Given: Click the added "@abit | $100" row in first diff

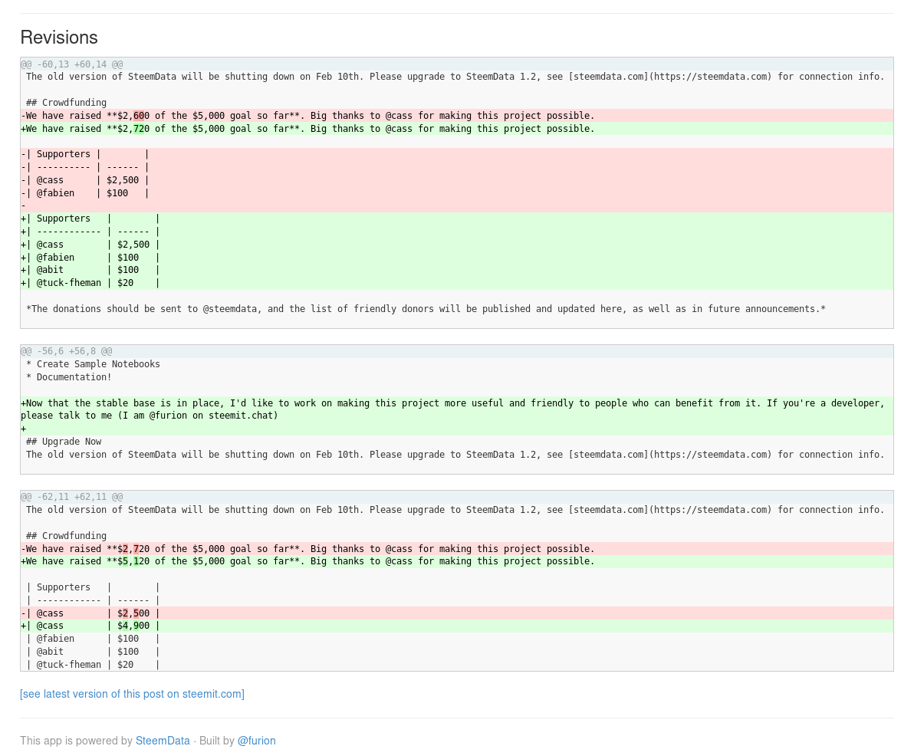Looking at the screenshot, I should 457,270.
